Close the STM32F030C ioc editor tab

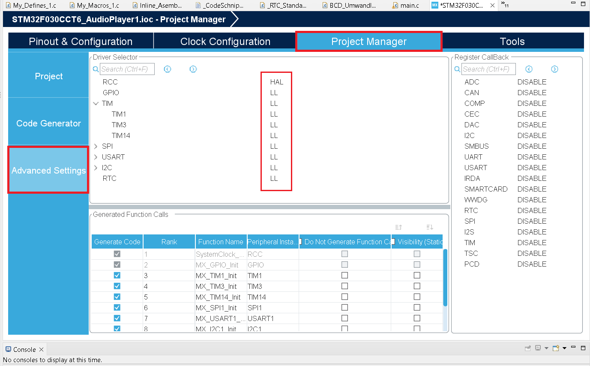[x=492, y=6]
